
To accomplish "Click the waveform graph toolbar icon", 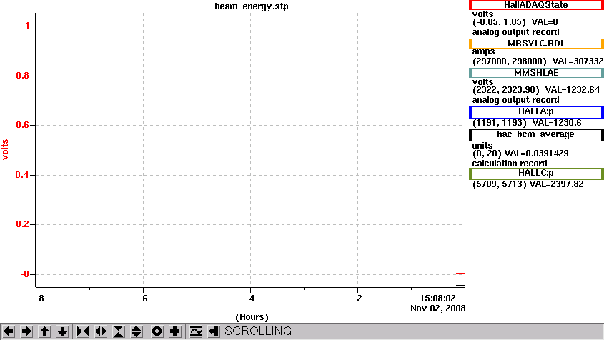I will pyautogui.click(x=196, y=331).
